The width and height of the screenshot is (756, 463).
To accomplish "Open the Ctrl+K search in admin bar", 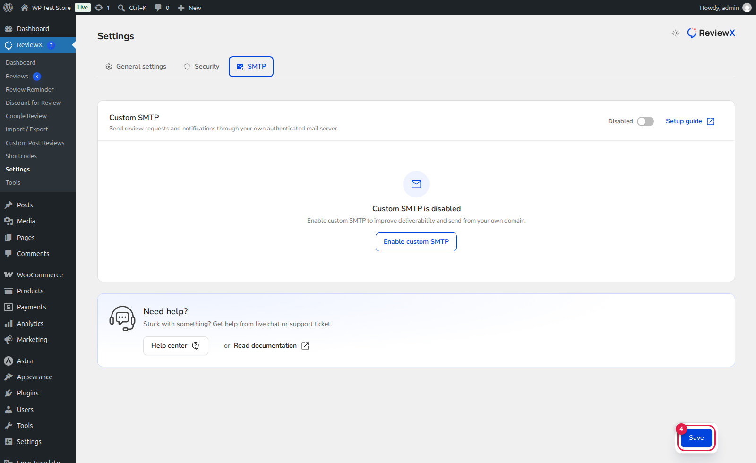I will coord(132,8).
